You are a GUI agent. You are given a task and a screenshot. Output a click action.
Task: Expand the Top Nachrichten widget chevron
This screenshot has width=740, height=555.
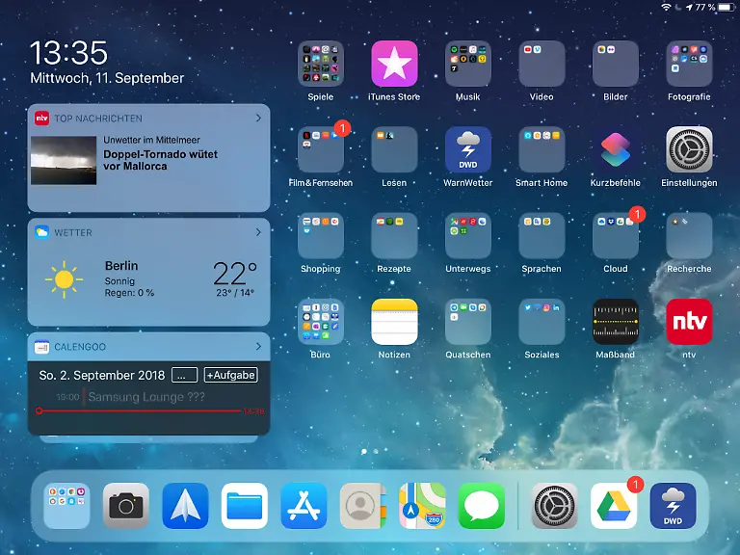pyautogui.click(x=258, y=118)
